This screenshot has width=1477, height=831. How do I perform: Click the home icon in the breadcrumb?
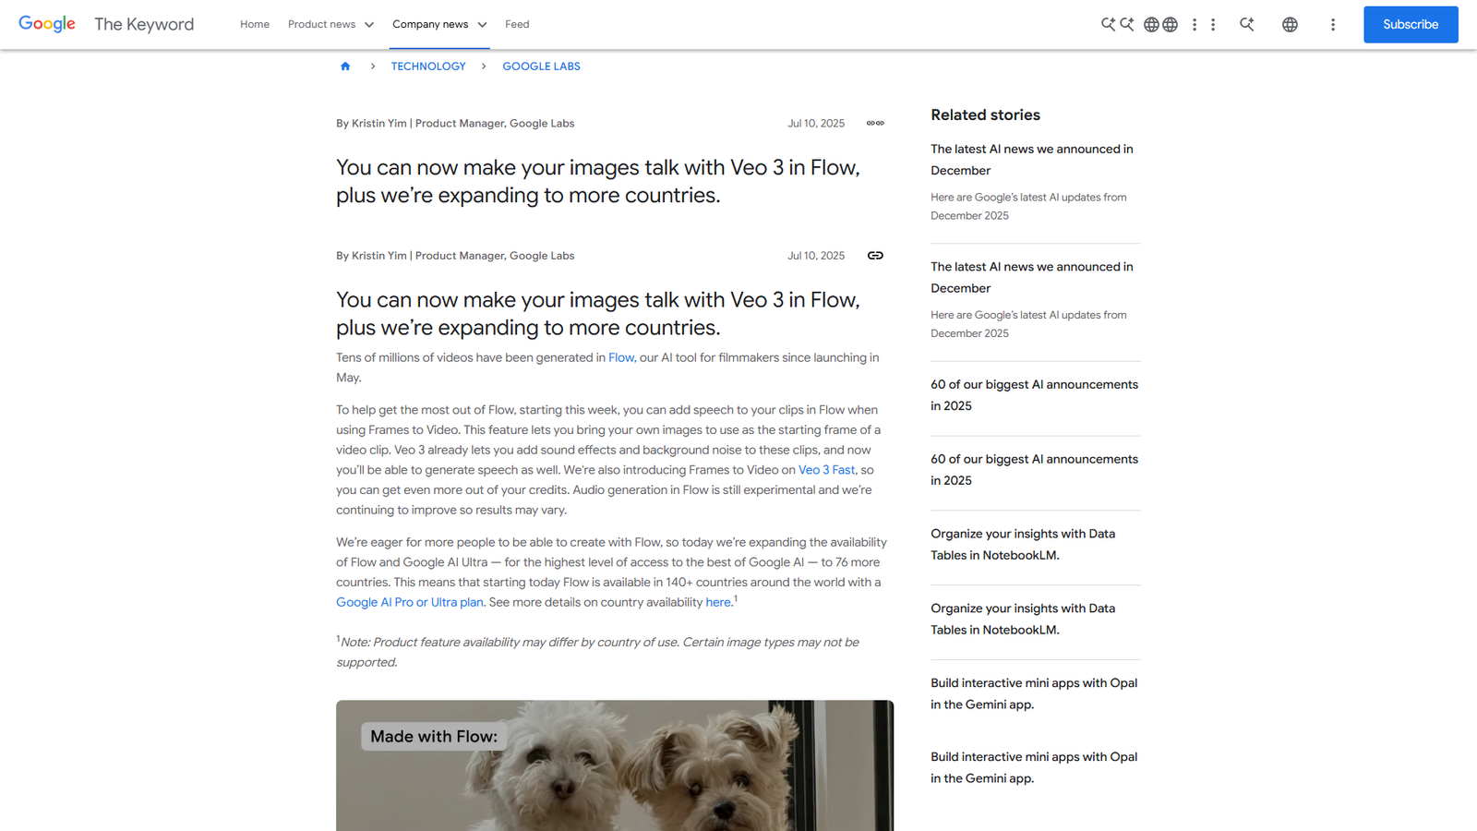click(x=345, y=66)
